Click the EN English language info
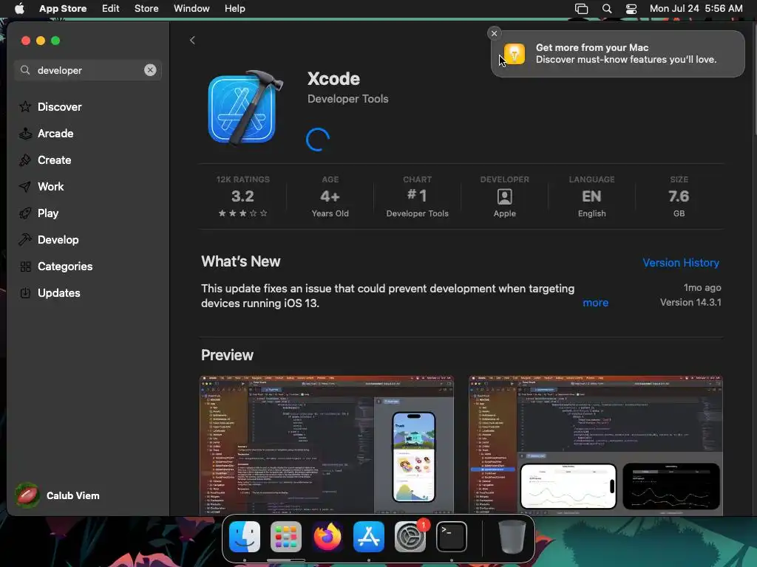The image size is (757, 567). pyautogui.click(x=591, y=196)
